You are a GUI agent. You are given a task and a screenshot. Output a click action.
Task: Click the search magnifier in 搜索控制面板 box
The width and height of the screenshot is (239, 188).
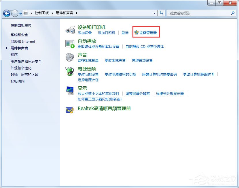point(232,13)
